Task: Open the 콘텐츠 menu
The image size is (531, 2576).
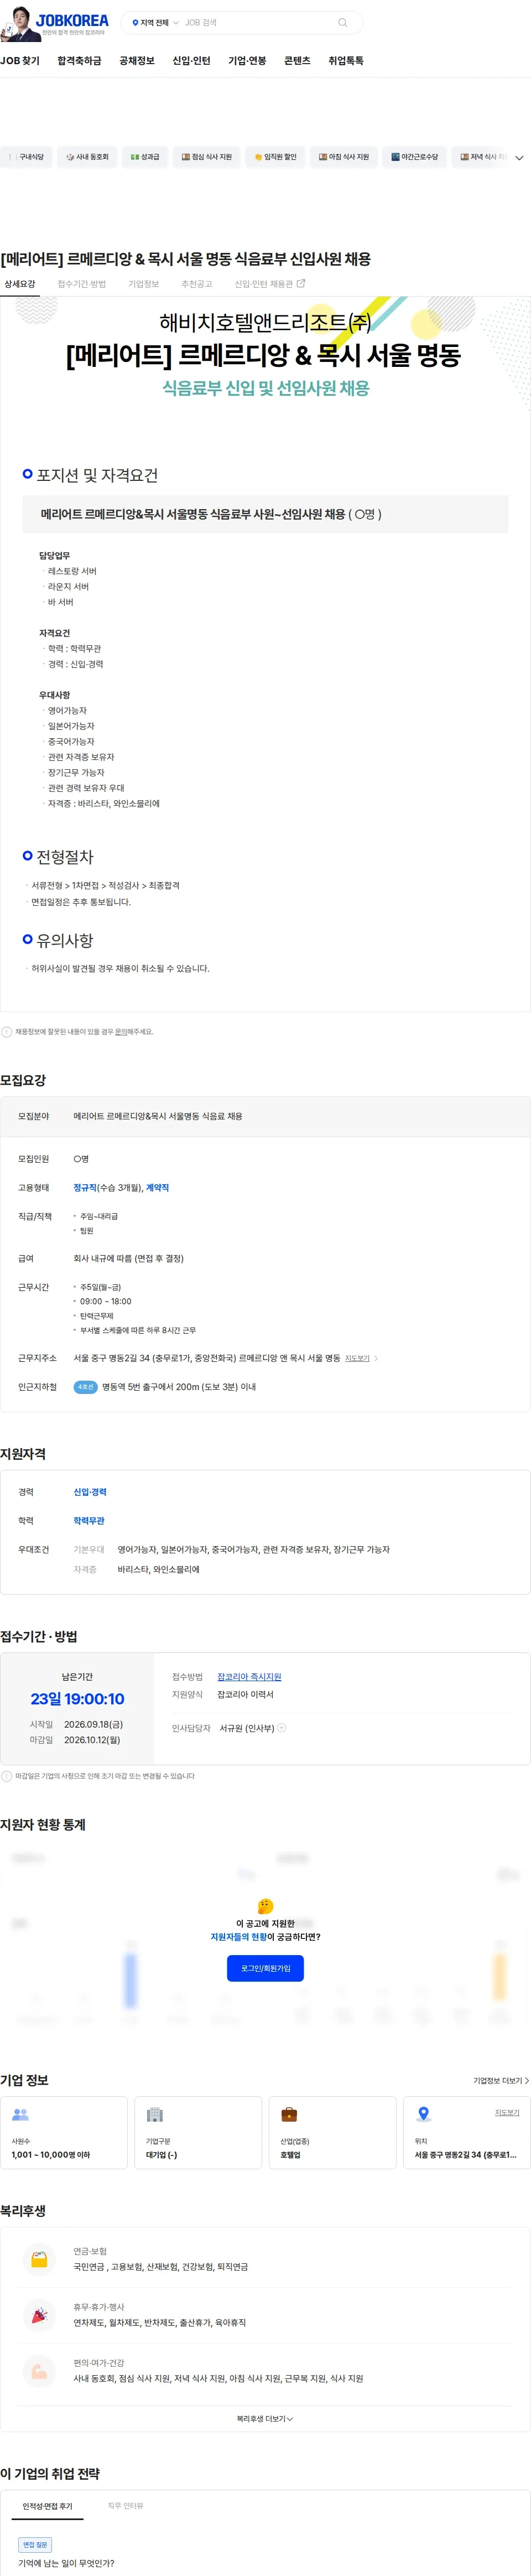Action: [x=297, y=61]
